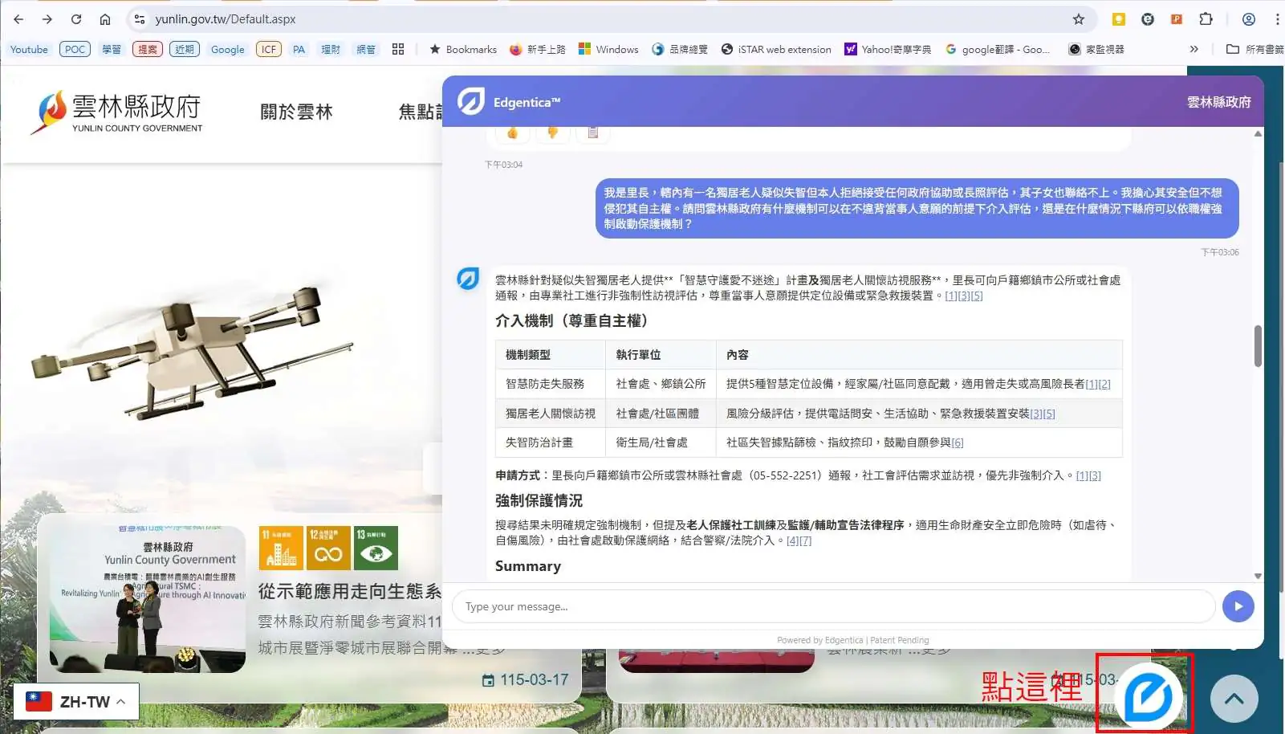Click the thumbs up reaction icon
Screen dimensions: 1285x734
[512, 131]
